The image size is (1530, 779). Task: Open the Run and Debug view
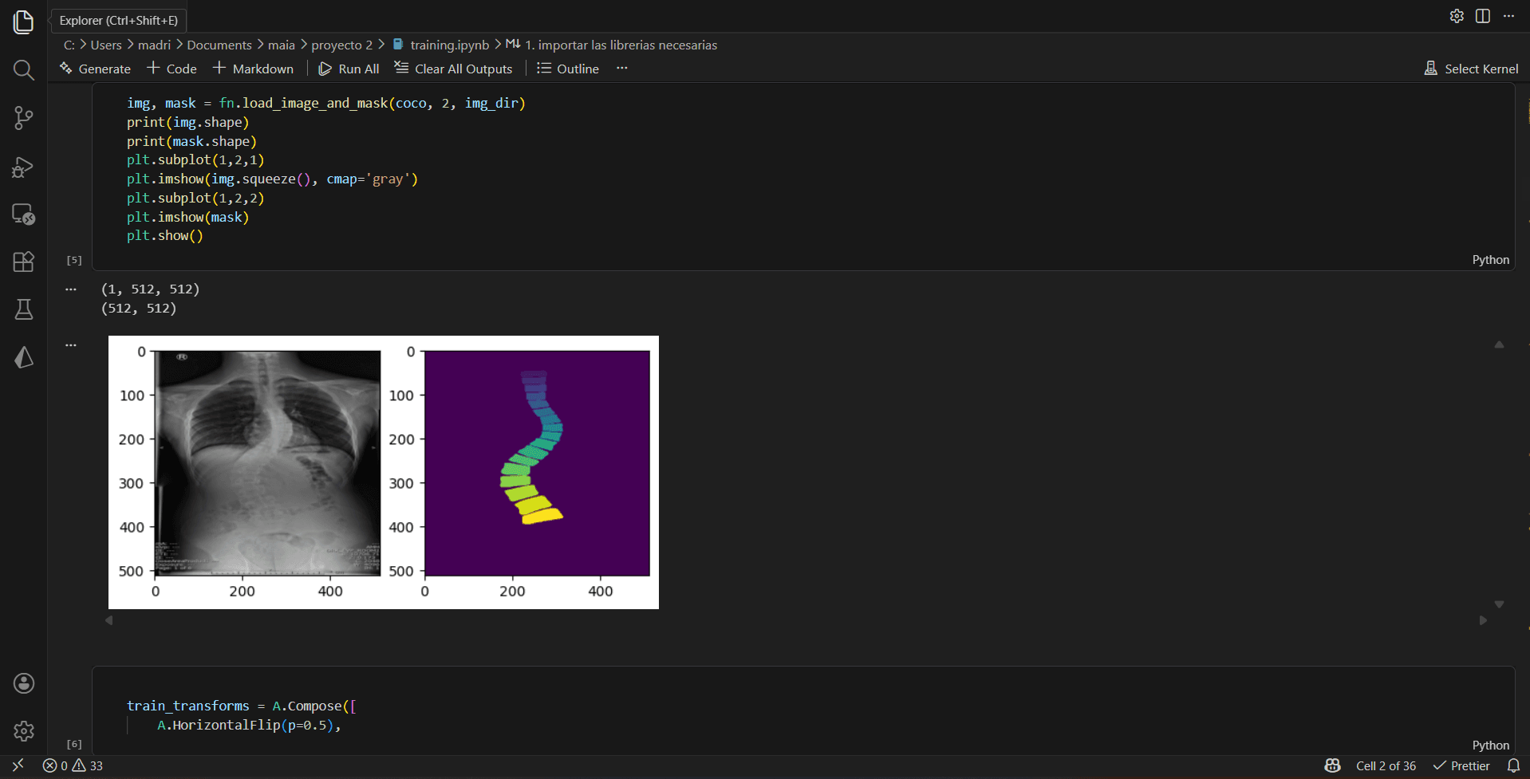tap(23, 167)
